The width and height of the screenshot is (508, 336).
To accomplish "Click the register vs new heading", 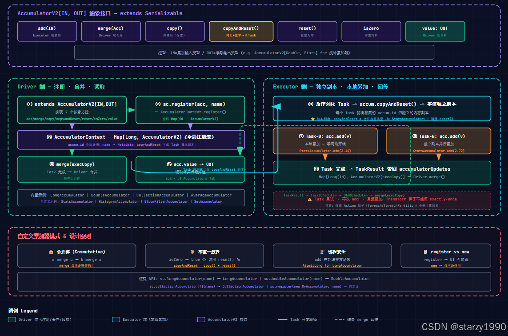I will click(450, 252).
